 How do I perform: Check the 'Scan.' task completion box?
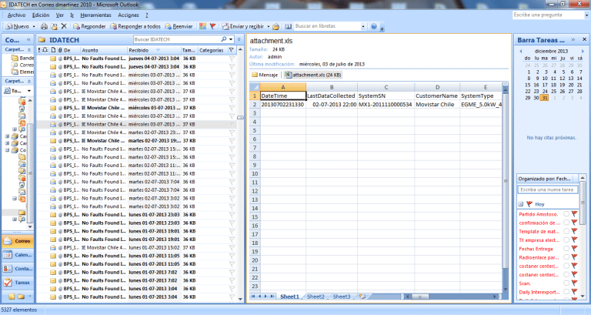pyautogui.click(x=566, y=284)
